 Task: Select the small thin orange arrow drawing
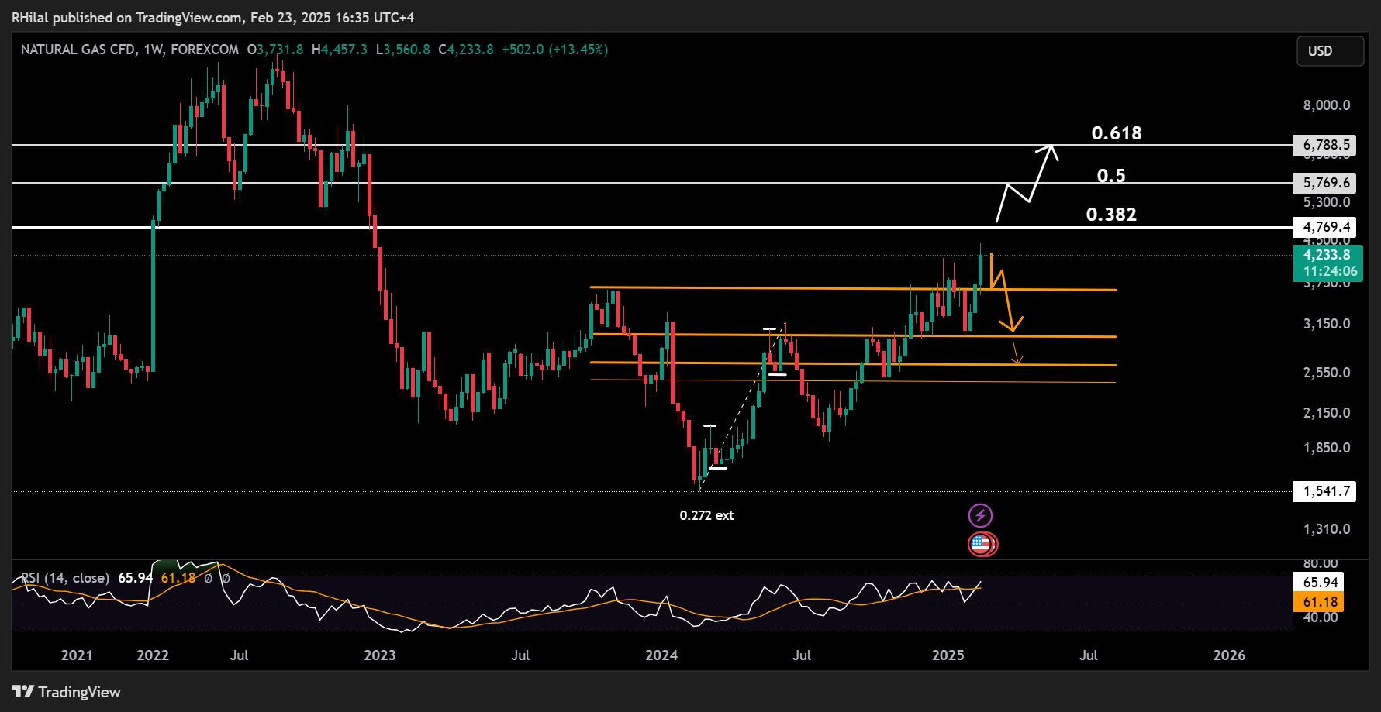tap(1016, 353)
